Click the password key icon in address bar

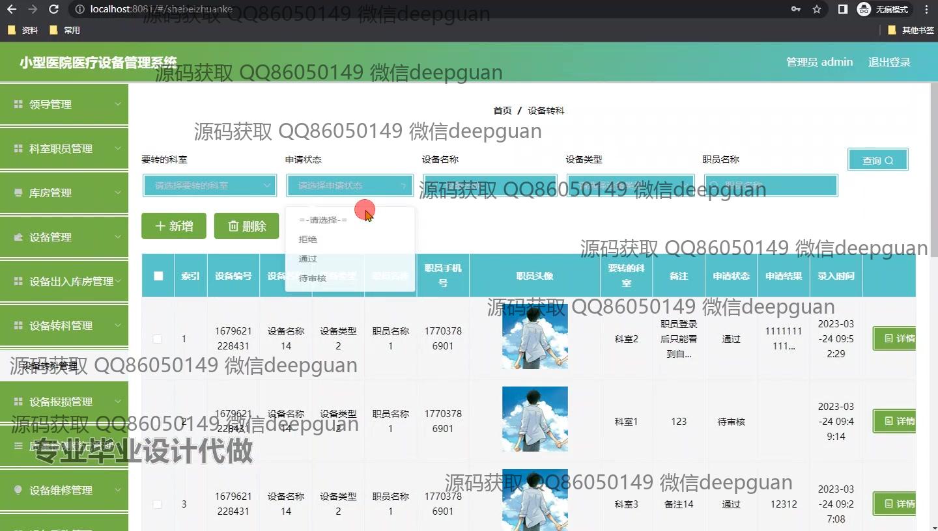click(795, 9)
